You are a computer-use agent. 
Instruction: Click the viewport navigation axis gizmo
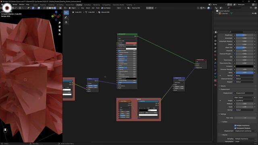56,16
